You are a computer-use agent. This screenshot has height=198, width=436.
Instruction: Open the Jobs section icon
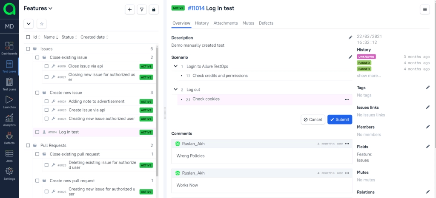[9, 155]
